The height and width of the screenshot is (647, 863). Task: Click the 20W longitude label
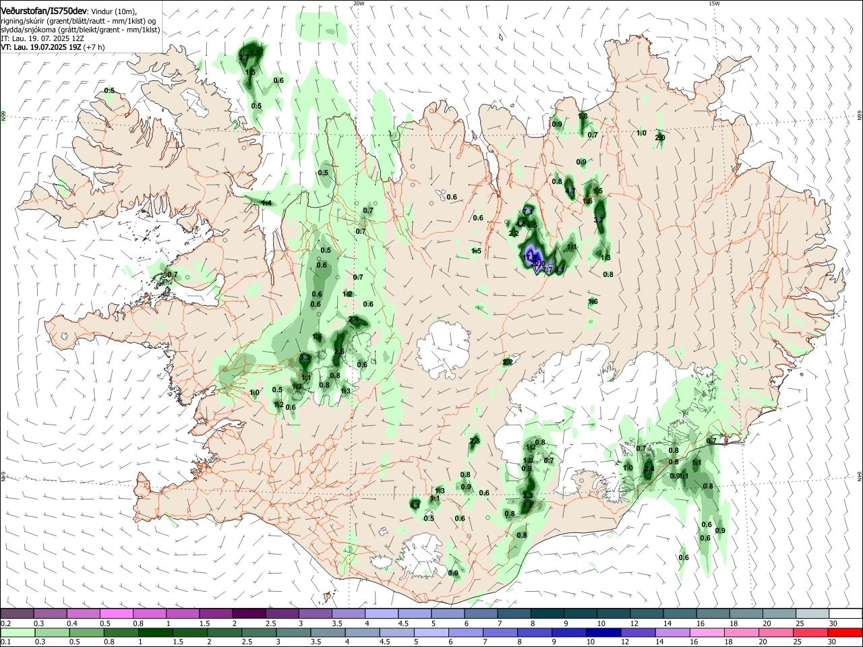[x=359, y=3]
